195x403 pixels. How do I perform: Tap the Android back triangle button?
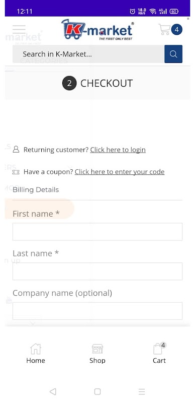coord(53,391)
